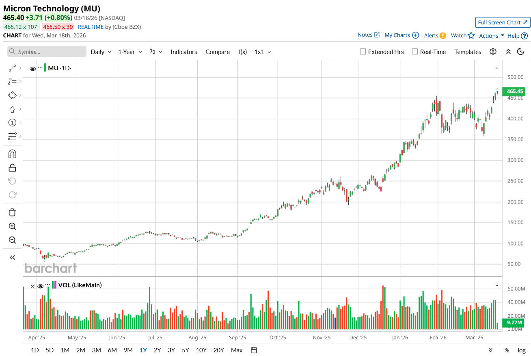Image resolution: width=531 pixels, height=356 pixels.
Task: Hide the MU price series with eye icon
Action: point(33,68)
